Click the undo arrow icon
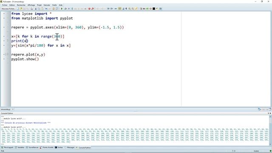The width and height of the screenshot is (272, 153). click(x=46, y=8)
